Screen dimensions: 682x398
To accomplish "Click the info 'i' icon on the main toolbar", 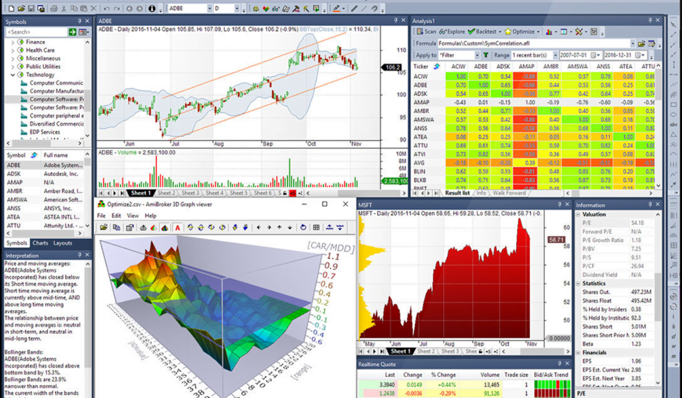I will tap(152, 8).
